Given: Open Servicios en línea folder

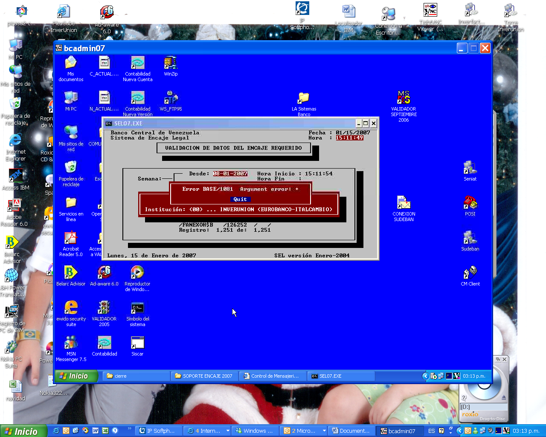Looking at the screenshot, I should click(71, 208).
